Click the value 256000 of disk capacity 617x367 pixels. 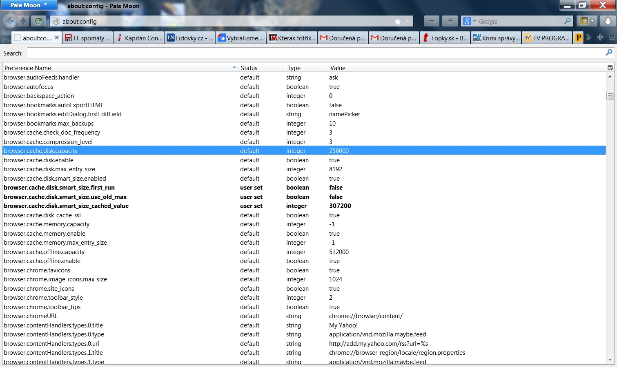pos(339,151)
